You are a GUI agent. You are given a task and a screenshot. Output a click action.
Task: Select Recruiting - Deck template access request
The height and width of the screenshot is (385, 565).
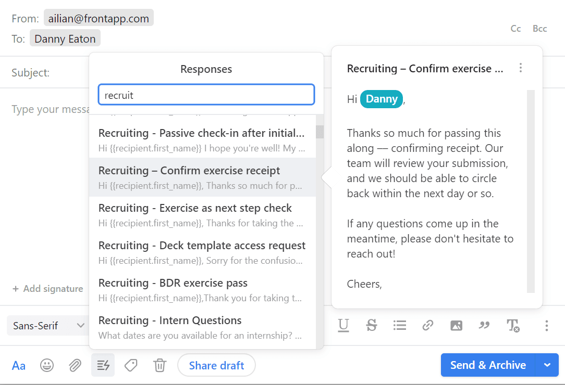202,252
